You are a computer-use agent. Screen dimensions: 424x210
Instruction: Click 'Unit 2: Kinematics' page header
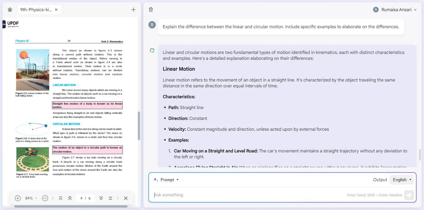click(112, 42)
